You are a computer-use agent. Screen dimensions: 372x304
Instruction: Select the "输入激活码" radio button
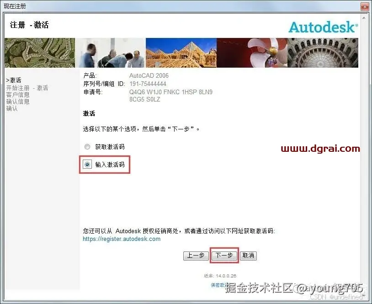pos(87,164)
